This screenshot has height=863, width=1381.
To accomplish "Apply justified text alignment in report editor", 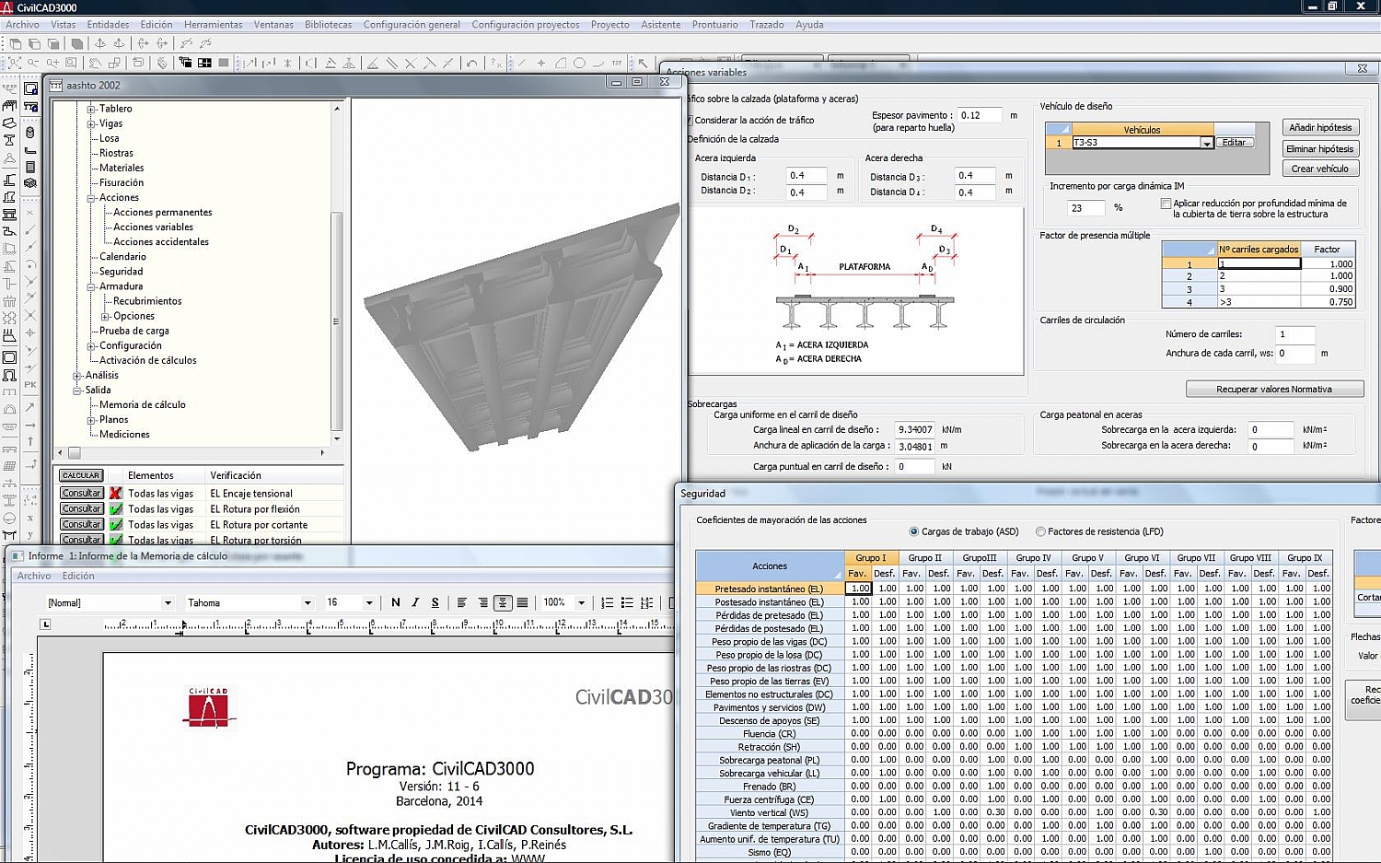I will (522, 602).
